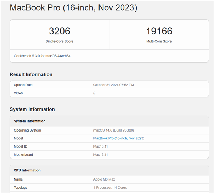Open the MacBook Pro (16-inch, Nov 2023) model link
214x193 pixels.
pos(118,138)
